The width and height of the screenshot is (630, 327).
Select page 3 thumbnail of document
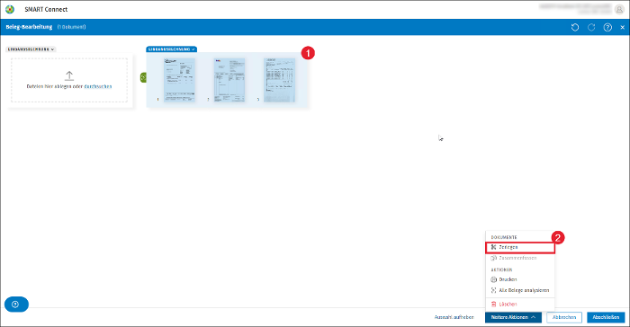279,80
